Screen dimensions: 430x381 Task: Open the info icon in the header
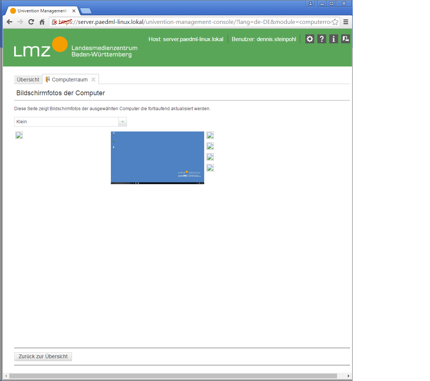tap(333, 39)
